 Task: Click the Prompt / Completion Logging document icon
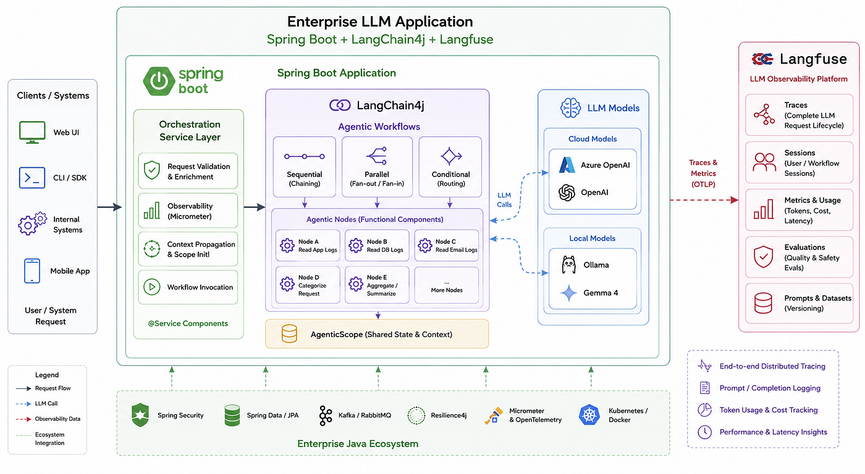(x=704, y=388)
